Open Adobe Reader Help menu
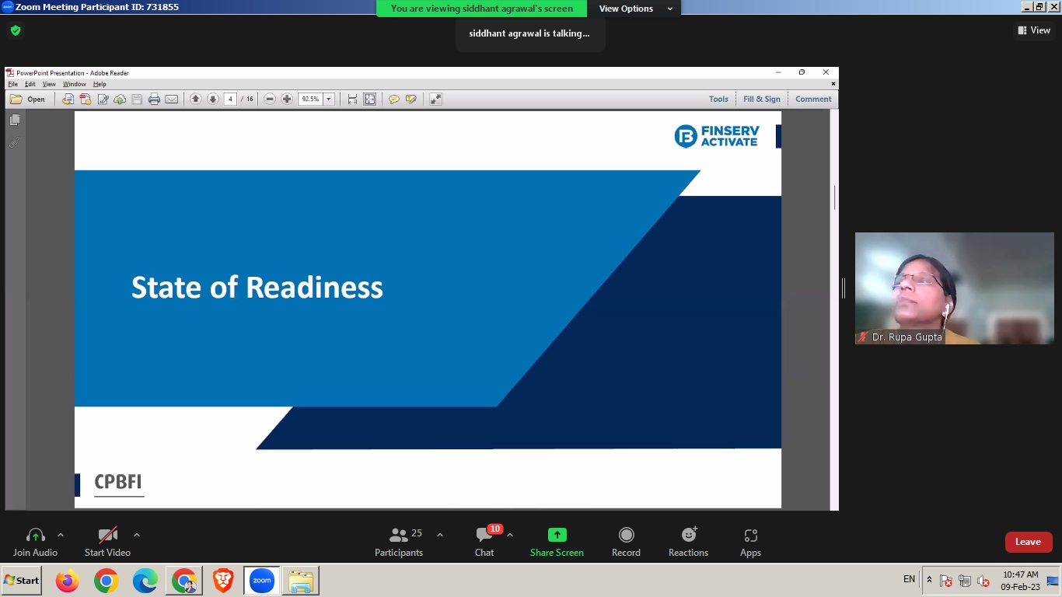 (100, 84)
